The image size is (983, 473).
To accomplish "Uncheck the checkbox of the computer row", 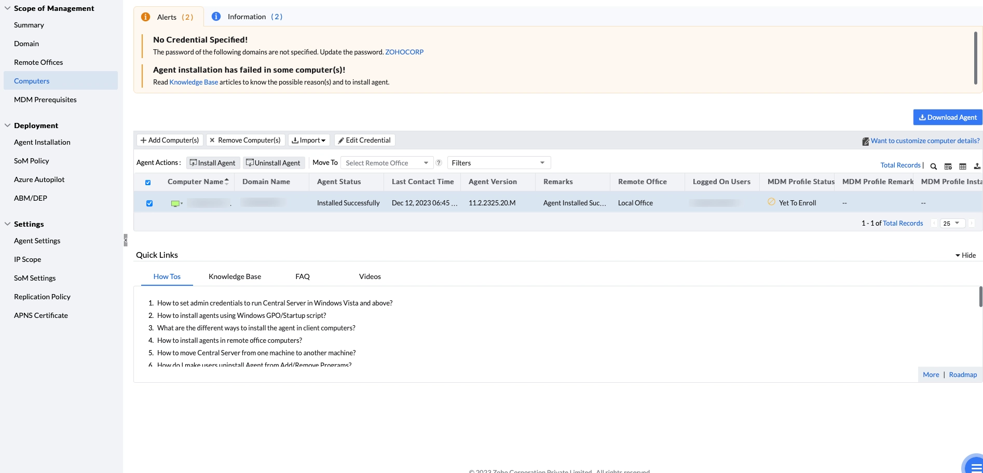I will pyautogui.click(x=149, y=203).
